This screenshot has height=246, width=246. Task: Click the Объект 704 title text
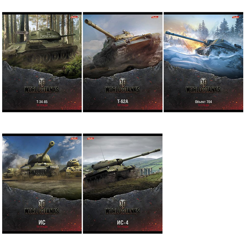pyautogui.click(x=203, y=102)
